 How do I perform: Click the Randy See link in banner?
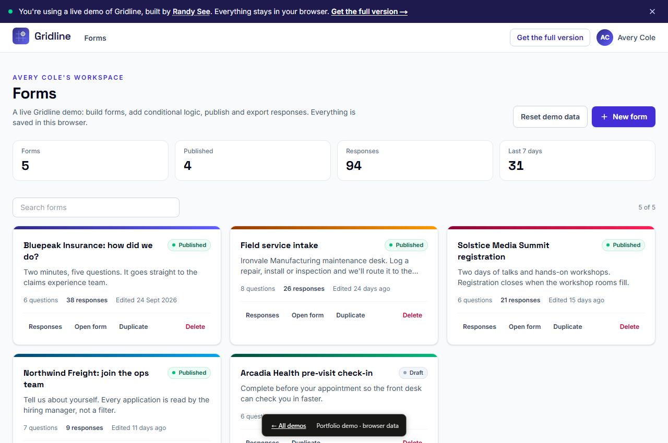(x=192, y=11)
